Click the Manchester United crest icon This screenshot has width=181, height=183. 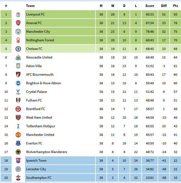[x=18, y=135]
